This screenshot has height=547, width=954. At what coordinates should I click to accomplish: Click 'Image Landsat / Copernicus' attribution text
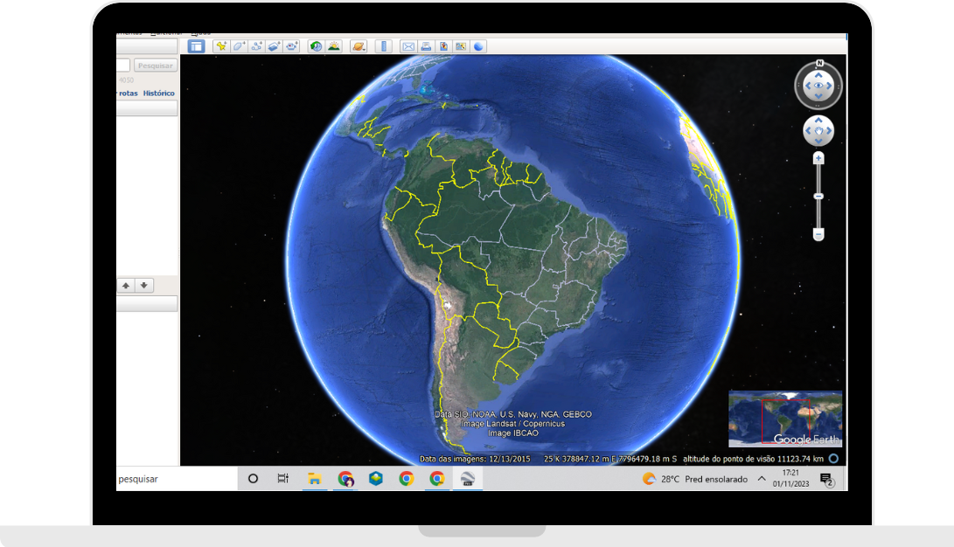click(513, 424)
